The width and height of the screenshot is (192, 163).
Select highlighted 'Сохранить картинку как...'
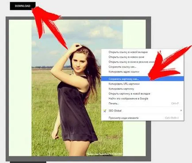tap(142, 79)
